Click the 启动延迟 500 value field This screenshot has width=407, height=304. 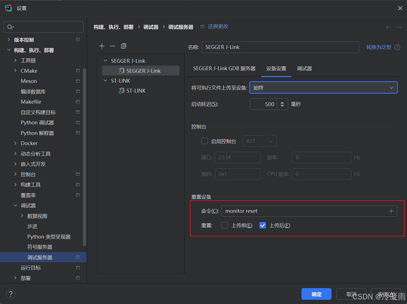coord(263,104)
